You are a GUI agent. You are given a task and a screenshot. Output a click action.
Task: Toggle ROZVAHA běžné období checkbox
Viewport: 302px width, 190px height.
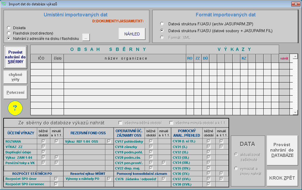point(43,141)
